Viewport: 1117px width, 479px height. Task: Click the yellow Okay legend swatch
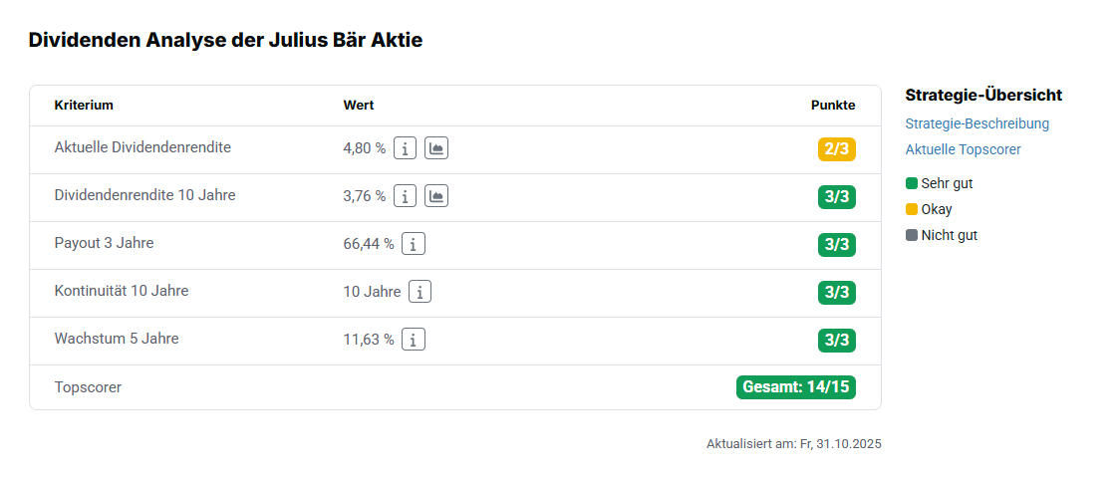[912, 209]
